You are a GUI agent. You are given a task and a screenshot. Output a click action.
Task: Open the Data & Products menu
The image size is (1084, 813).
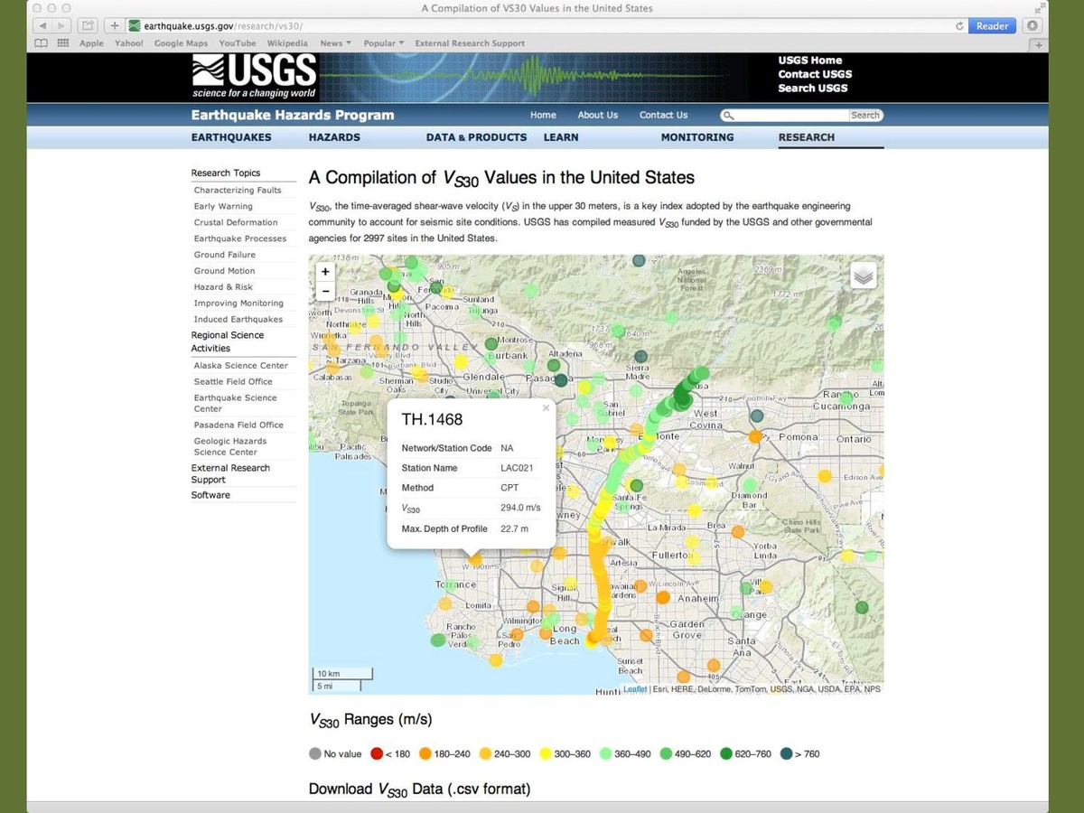click(476, 137)
